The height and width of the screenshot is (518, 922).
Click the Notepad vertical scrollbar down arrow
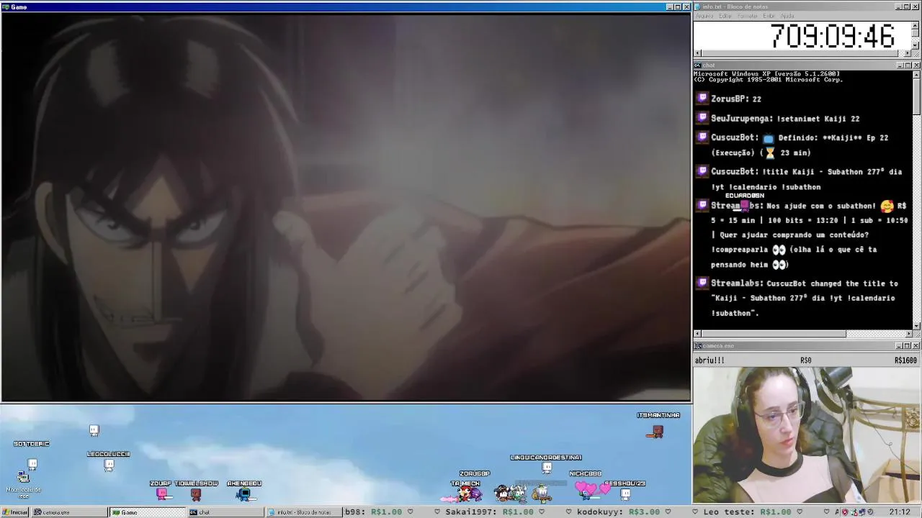coord(916,45)
